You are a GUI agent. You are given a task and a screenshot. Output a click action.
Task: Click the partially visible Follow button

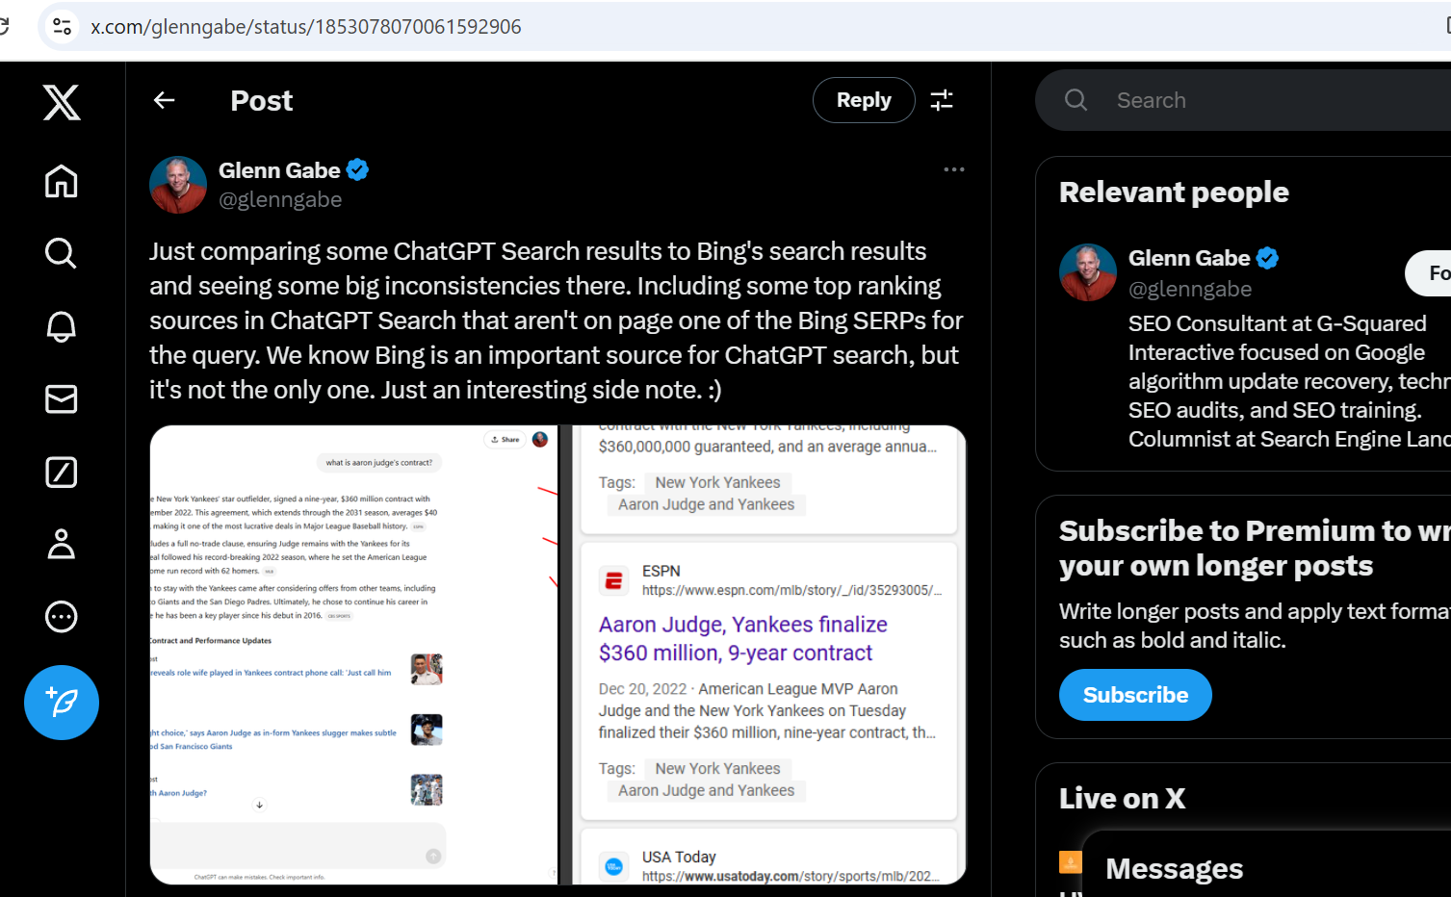(x=1429, y=273)
